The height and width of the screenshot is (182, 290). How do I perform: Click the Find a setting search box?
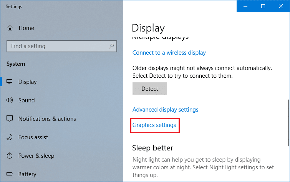point(62,46)
